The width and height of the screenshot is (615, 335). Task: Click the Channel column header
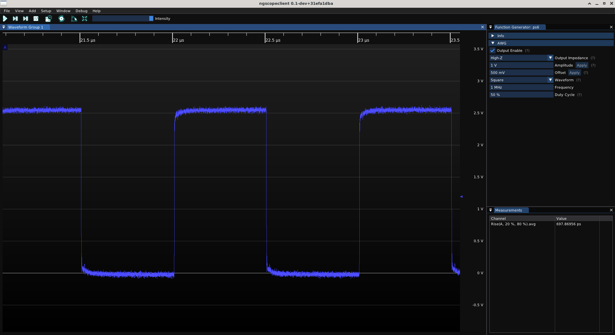point(522,219)
